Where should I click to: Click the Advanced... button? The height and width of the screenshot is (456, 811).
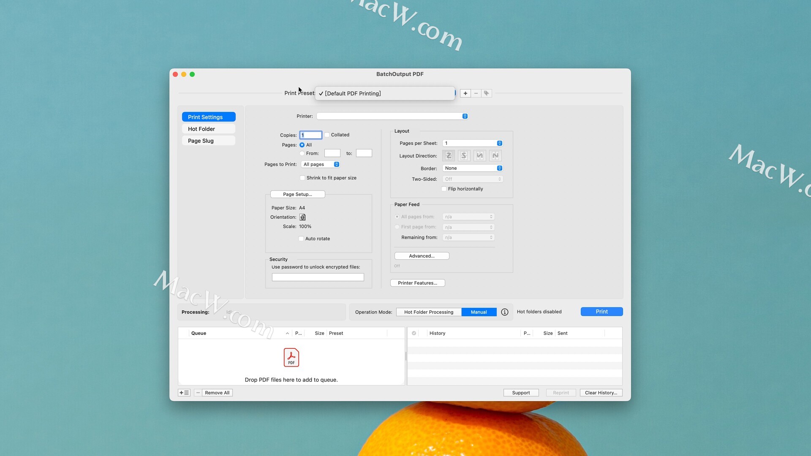point(422,256)
